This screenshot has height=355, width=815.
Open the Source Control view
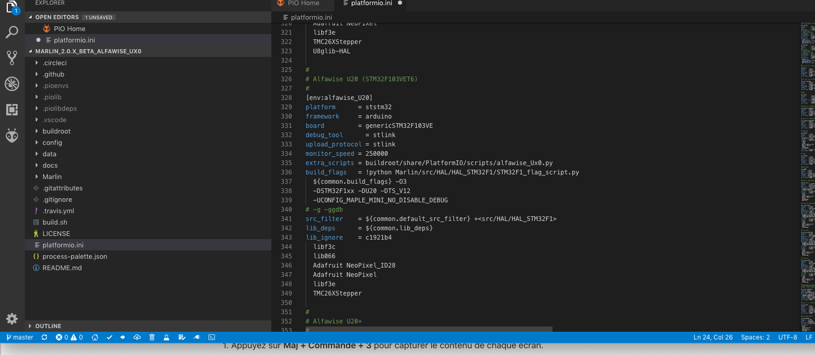[12, 57]
